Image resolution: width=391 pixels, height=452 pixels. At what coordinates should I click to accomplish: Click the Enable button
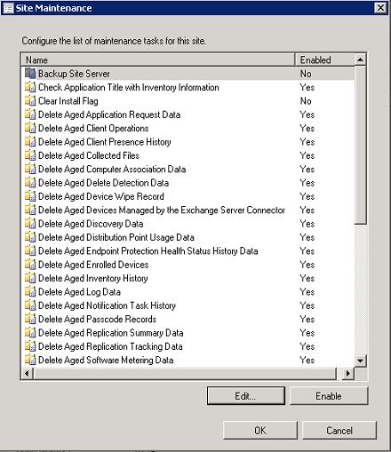click(x=329, y=396)
